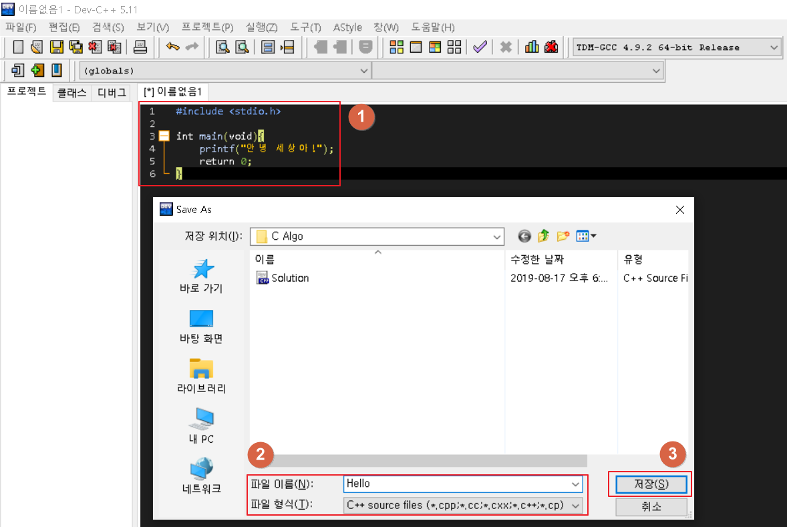Open the (globals) scope dropdown

pyautogui.click(x=364, y=71)
